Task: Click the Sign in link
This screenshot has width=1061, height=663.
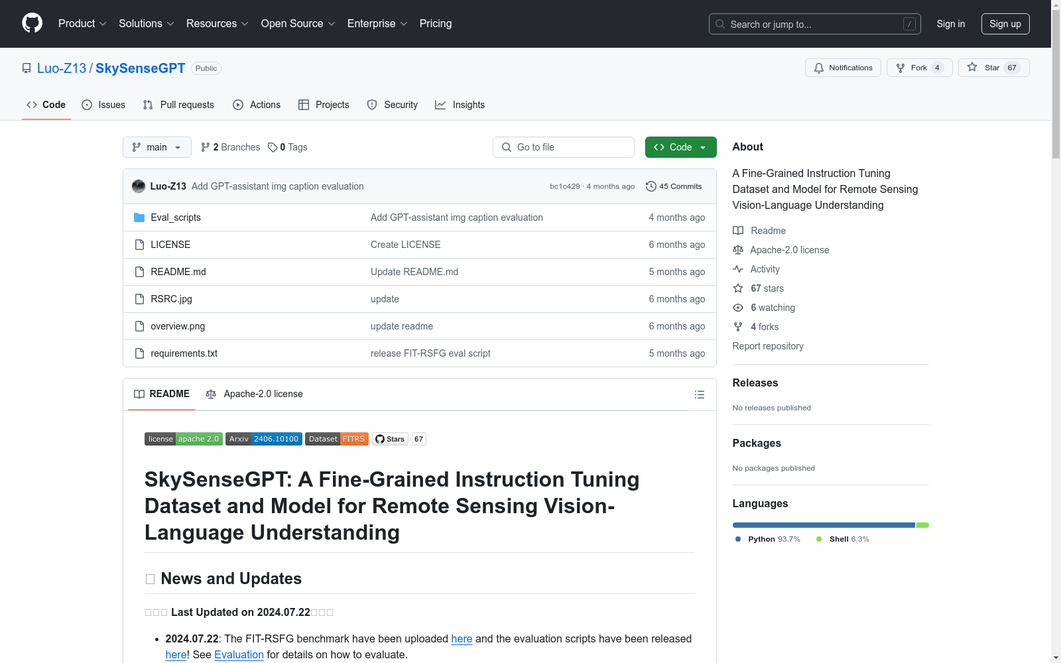Action: 951,24
